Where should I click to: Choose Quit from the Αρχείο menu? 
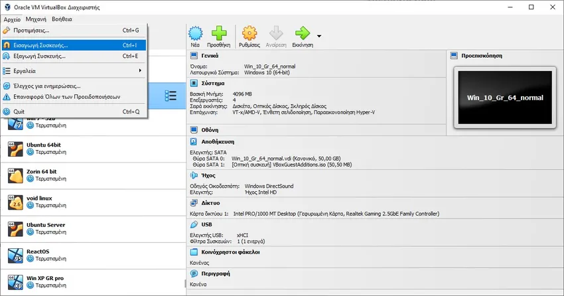(x=74, y=111)
